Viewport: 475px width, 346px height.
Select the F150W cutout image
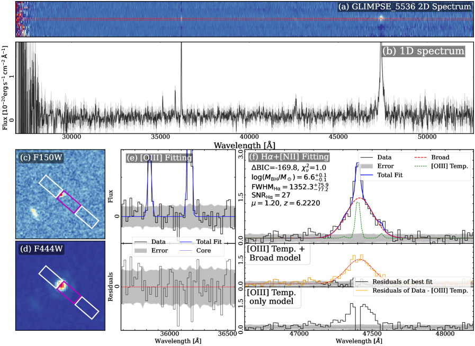60,194
